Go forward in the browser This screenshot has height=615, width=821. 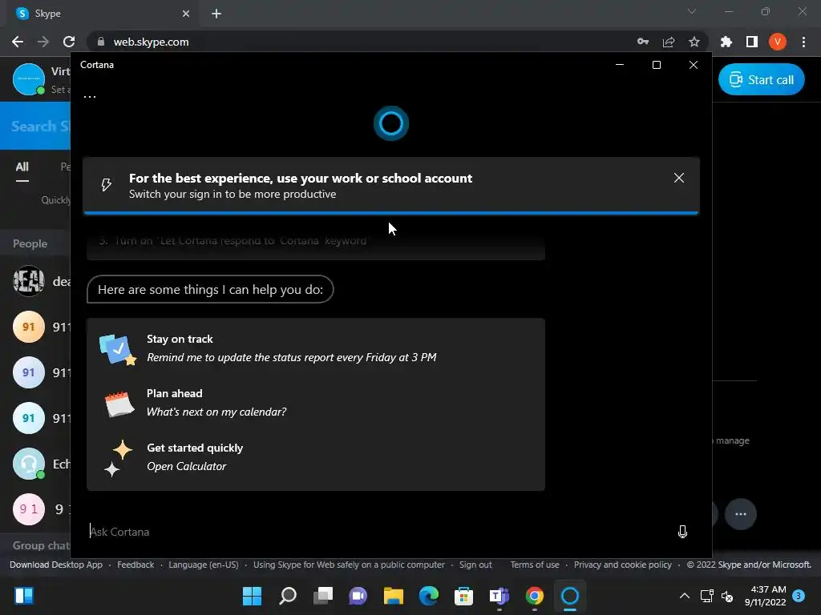pos(43,42)
